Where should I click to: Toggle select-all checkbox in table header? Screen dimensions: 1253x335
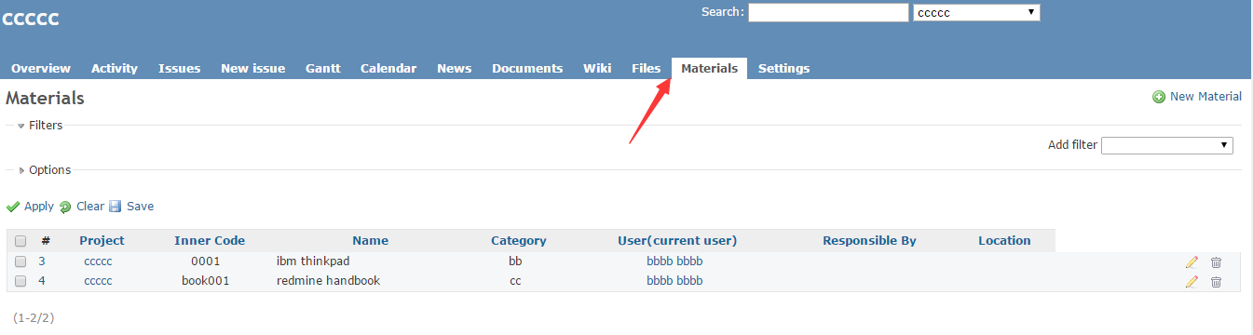[x=20, y=241]
